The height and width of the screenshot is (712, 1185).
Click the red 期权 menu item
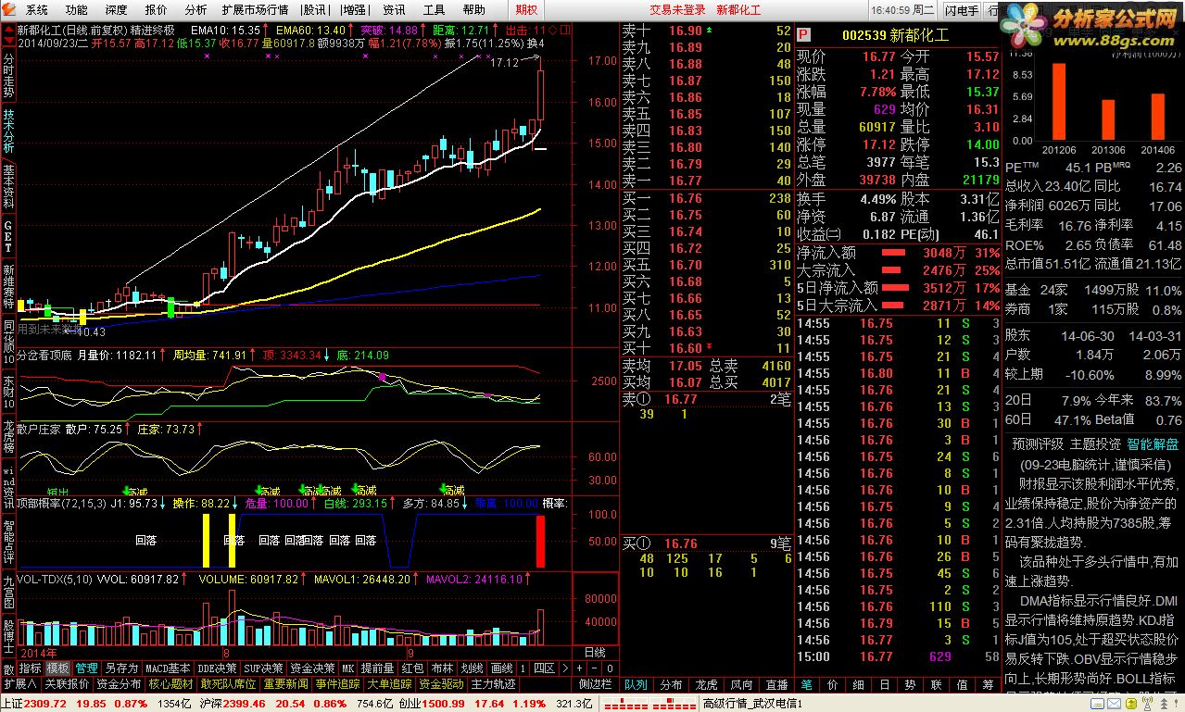pos(526,10)
